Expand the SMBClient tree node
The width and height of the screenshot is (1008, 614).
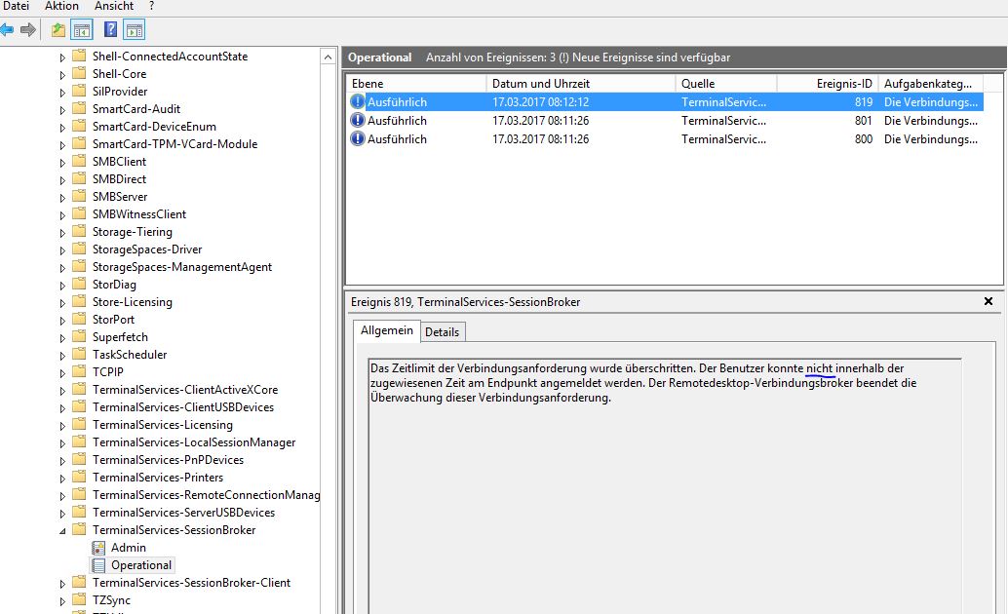coord(64,162)
